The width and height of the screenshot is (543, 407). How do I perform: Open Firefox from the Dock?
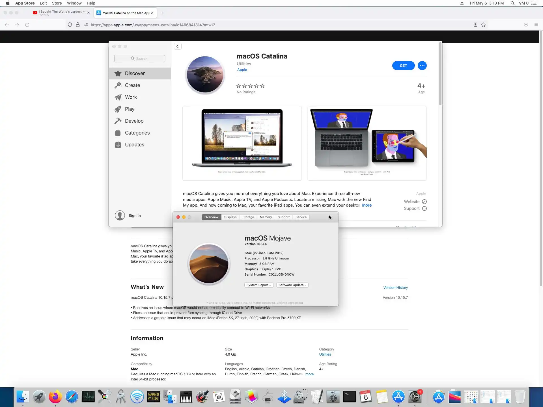(55, 397)
